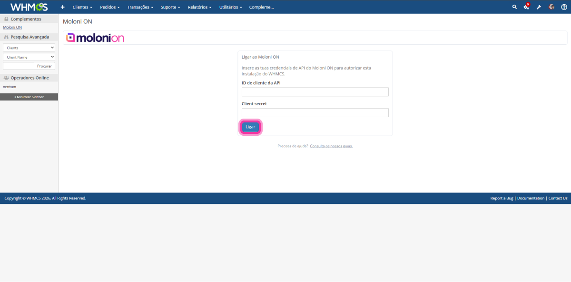Click the Pesquisa Avançada sidebar heading
This screenshot has width=571, height=282.
point(30,37)
